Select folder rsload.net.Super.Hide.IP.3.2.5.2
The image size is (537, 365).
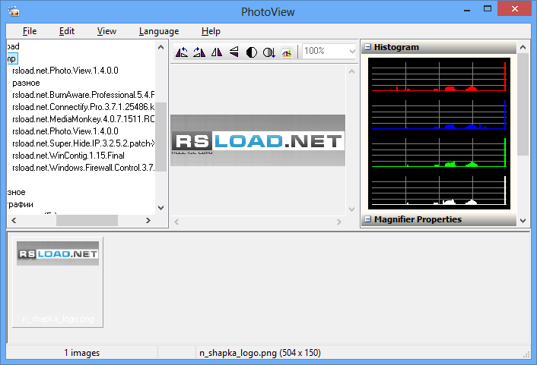pos(83,143)
